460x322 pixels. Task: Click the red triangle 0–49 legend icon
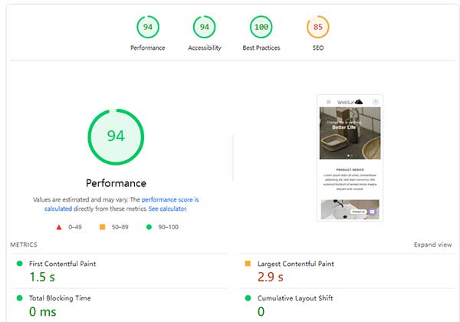click(x=59, y=227)
